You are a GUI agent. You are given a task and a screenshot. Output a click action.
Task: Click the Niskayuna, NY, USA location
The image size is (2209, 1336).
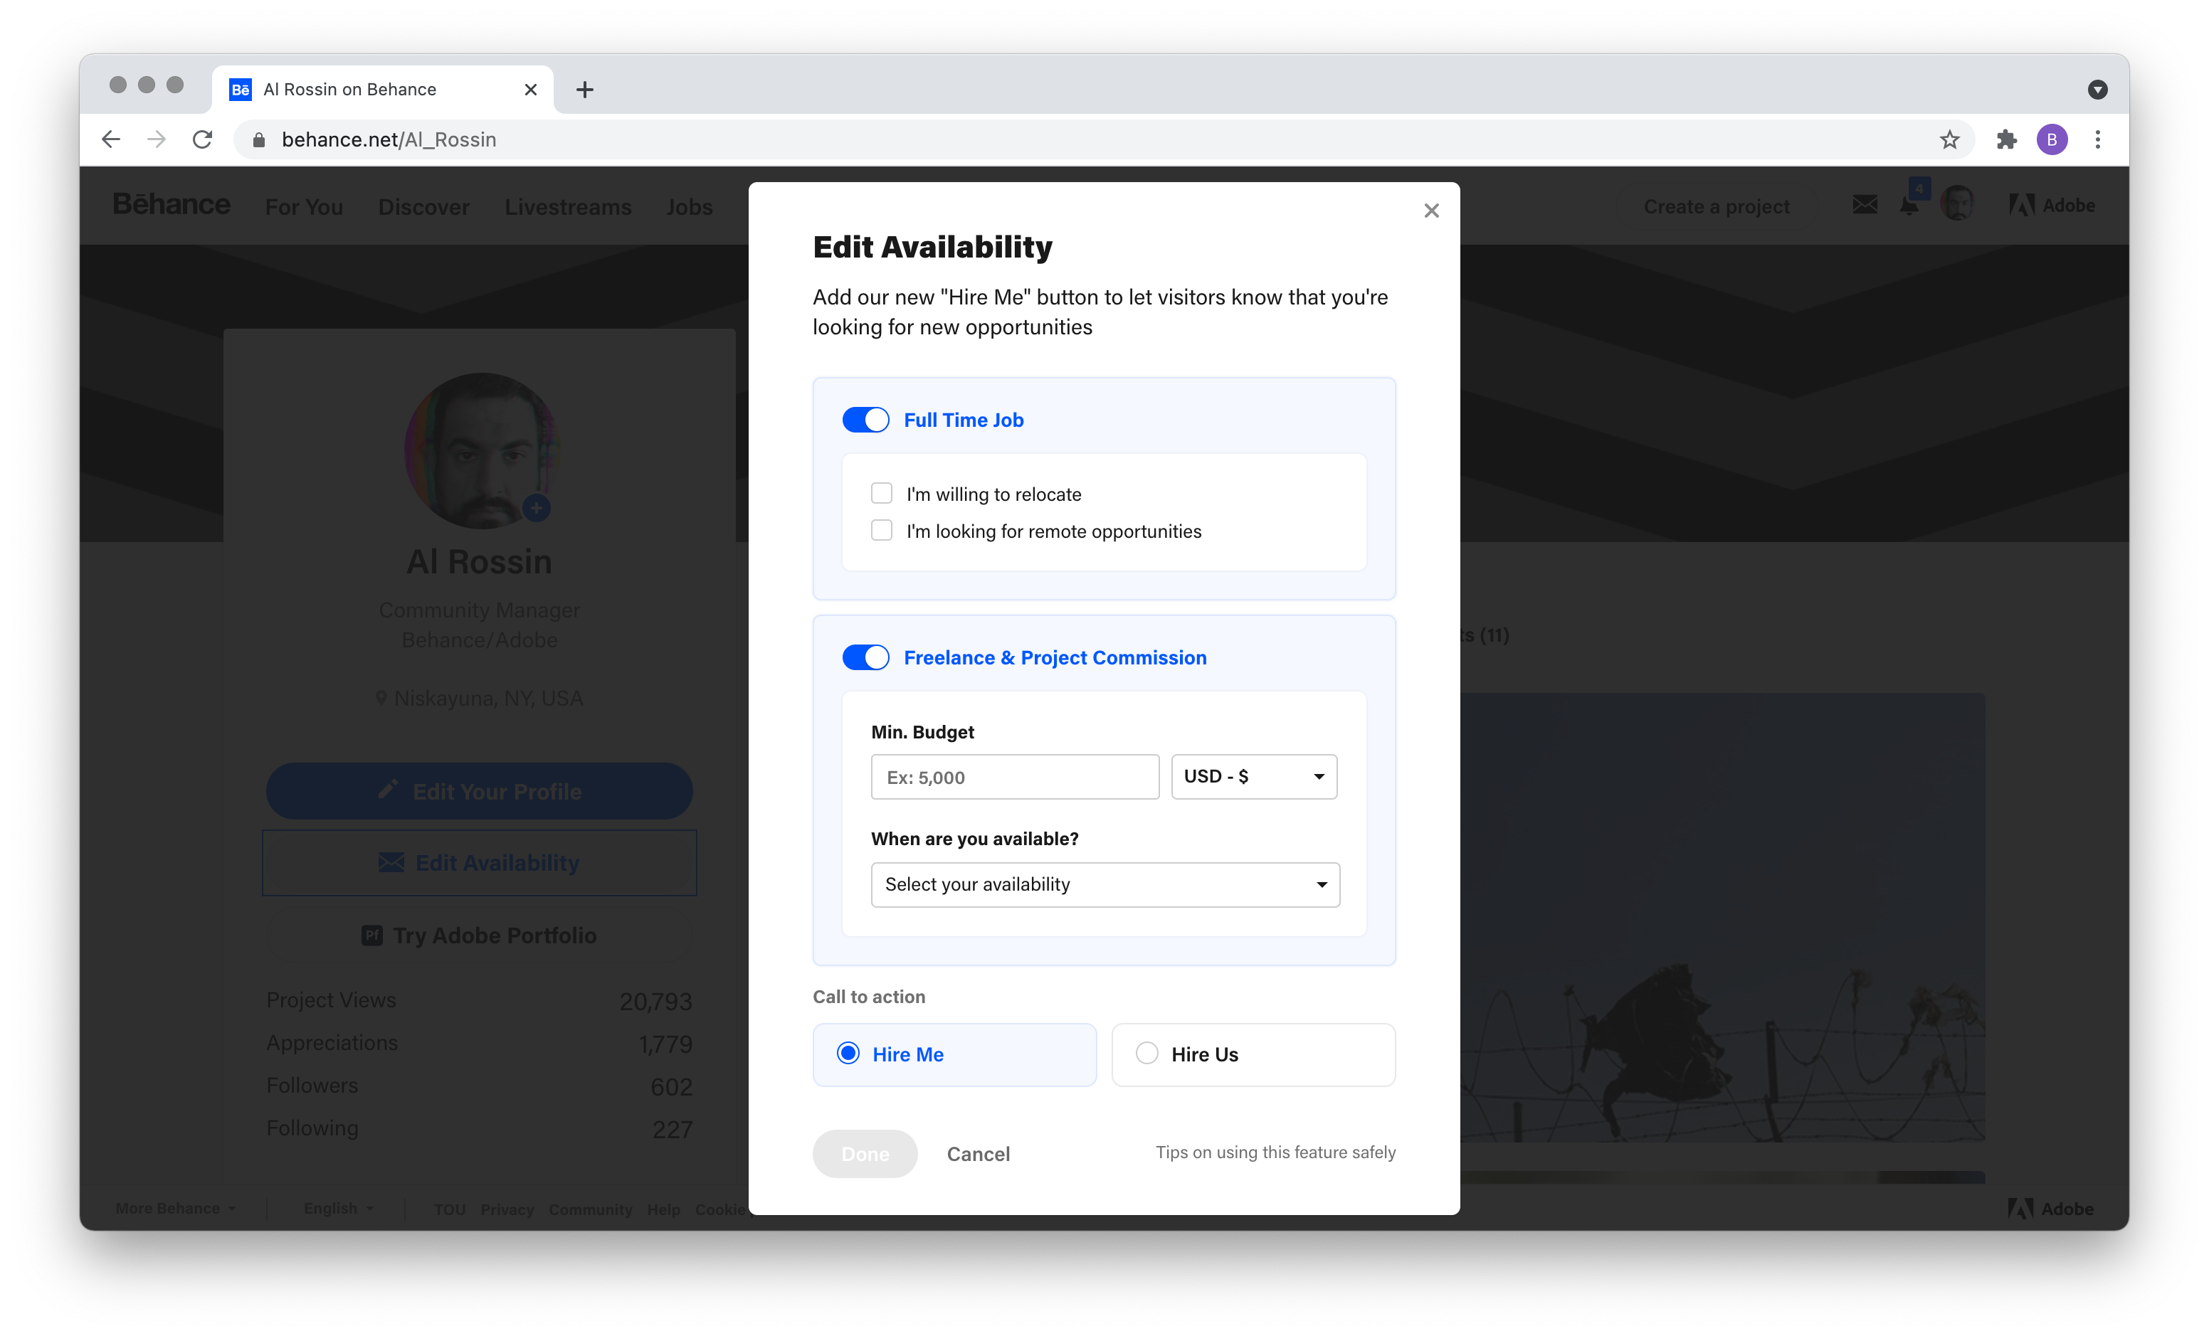(x=479, y=697)
